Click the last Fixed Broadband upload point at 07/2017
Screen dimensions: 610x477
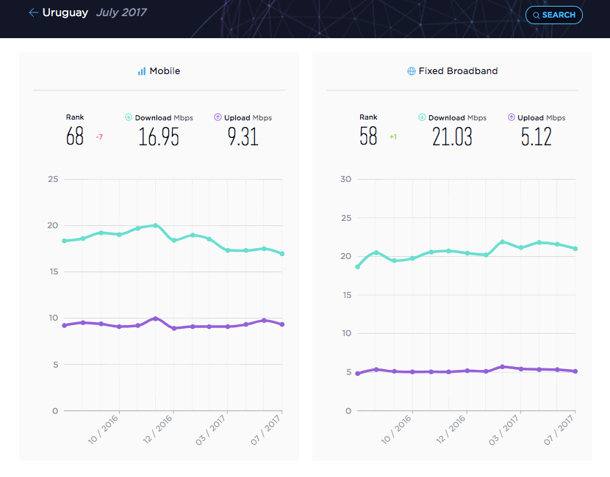(x=575, y=371)
